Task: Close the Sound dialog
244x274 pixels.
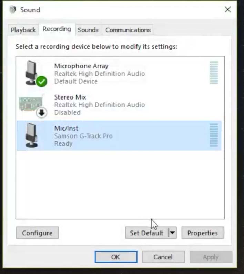Action: point(227,9)
